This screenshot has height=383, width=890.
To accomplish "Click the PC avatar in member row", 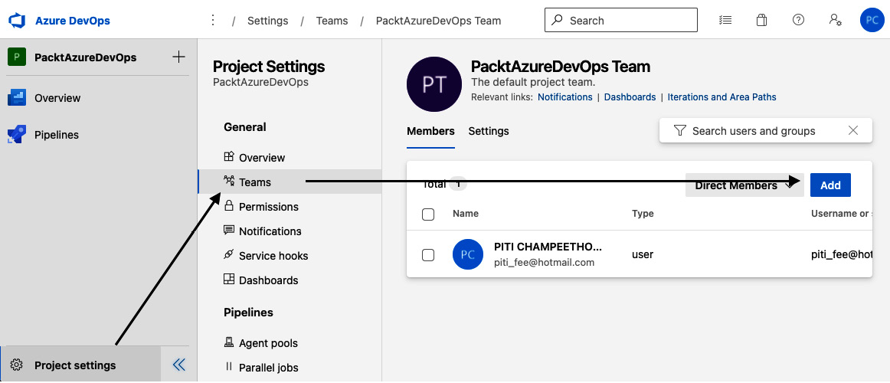I will [x=468, y=254].
